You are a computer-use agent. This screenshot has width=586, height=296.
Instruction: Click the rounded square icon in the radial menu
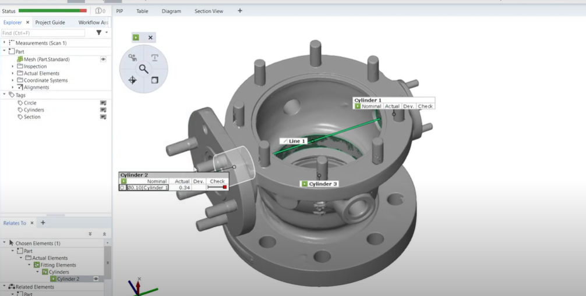[x=155, y=80]
